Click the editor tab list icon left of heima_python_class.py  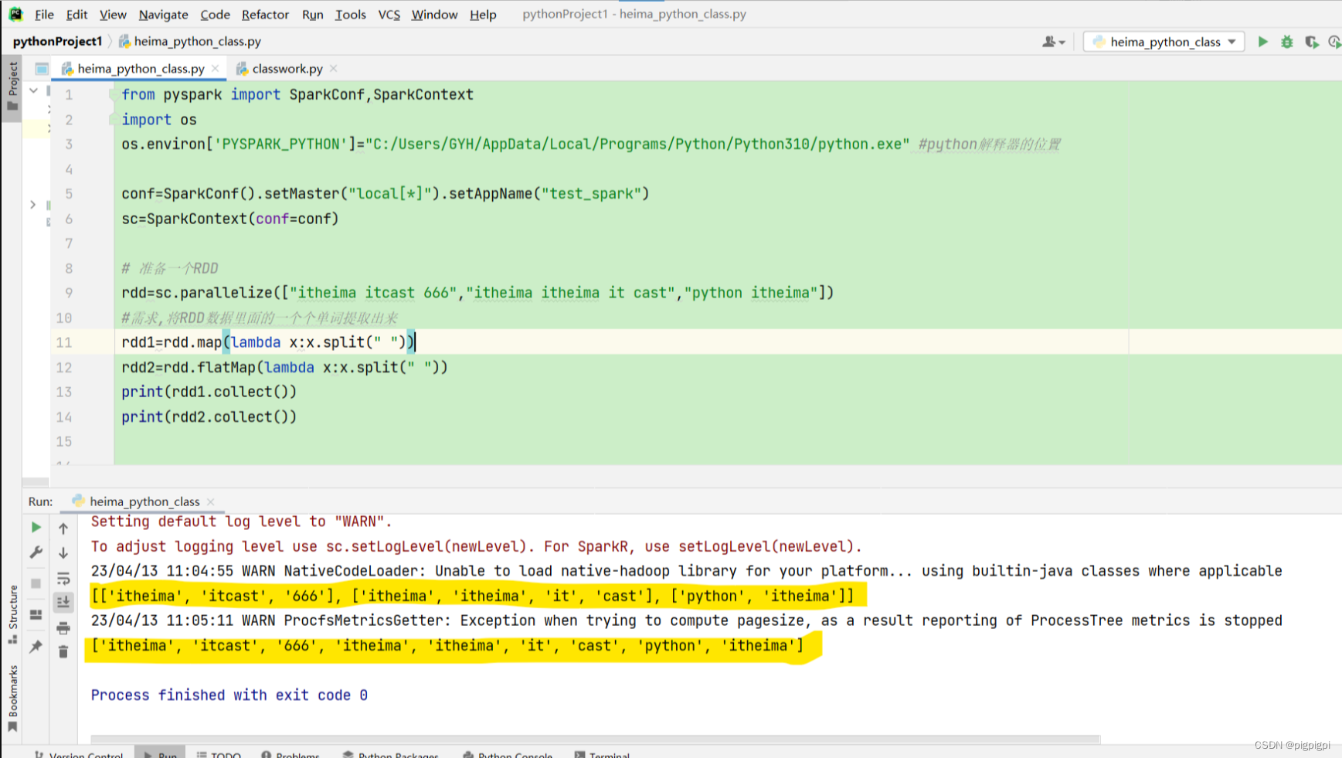coord(42,69)
